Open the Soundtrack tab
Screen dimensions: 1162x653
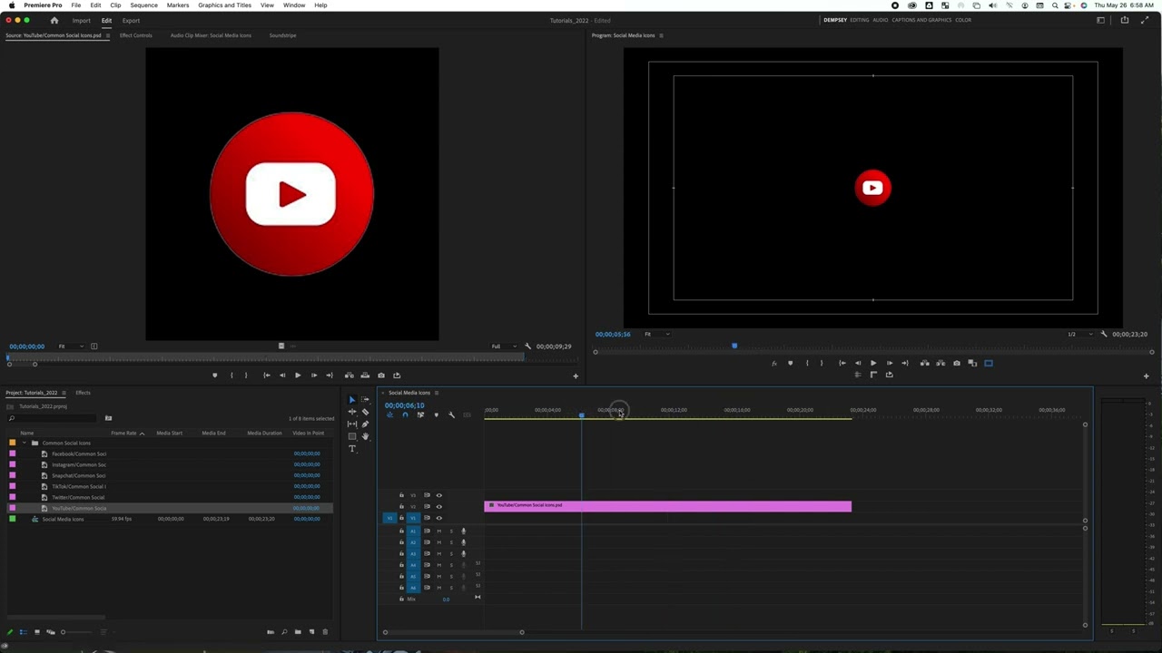point(282,35)
